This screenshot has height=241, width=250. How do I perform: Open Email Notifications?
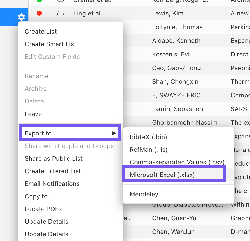52,184
